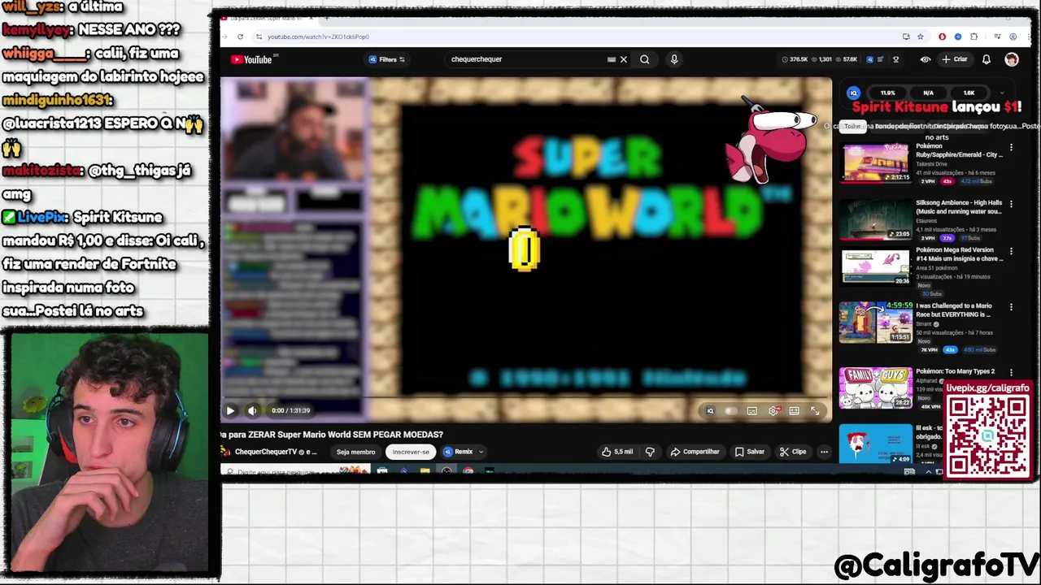Play the Super Mario World video
Viewport: 1041px width, 585px height.
(230, 410)
